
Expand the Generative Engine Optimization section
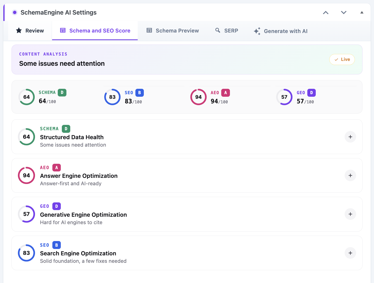(x=350, y=214)
